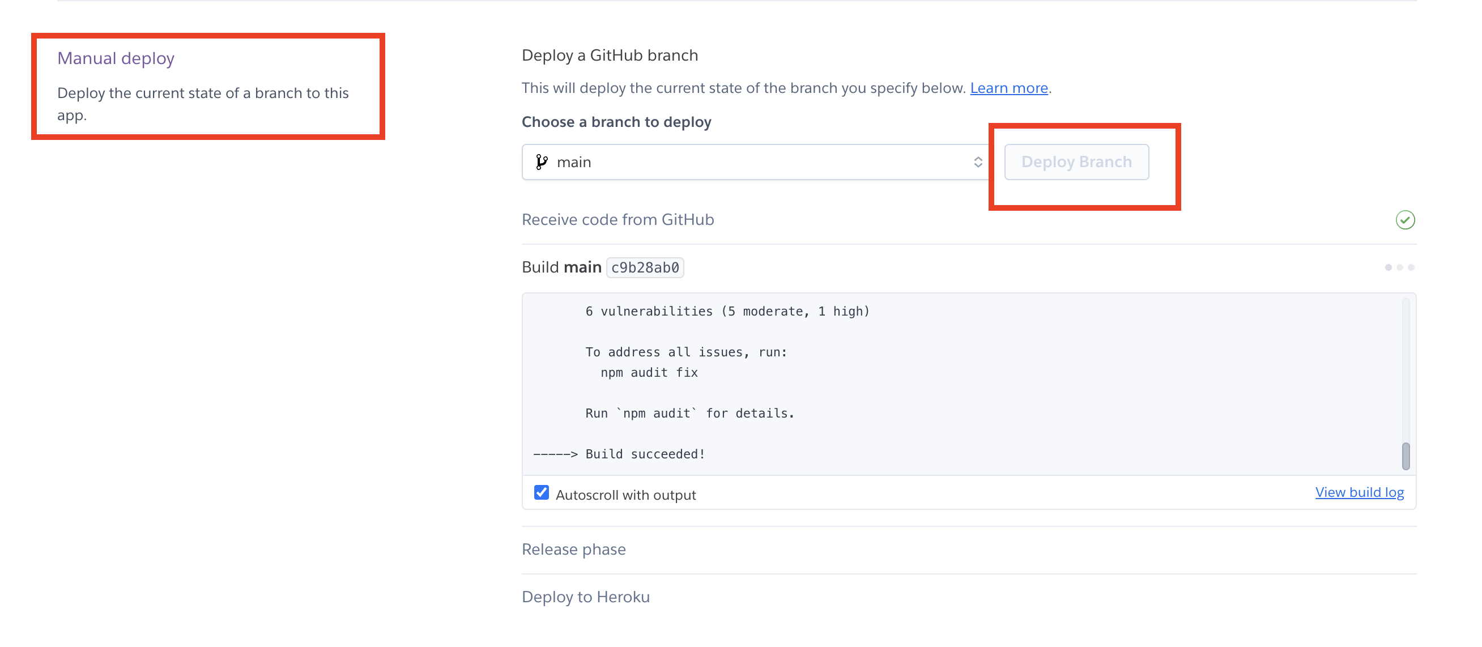Click the Choose a branch to deploy label
Image resolution: width=1482 pixels, height=647 pixels.
tap(616, 122)
